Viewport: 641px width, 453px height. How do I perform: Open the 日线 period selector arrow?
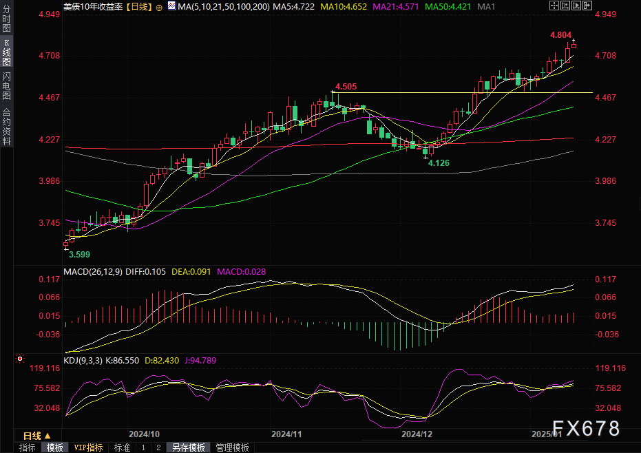[48, 436]
